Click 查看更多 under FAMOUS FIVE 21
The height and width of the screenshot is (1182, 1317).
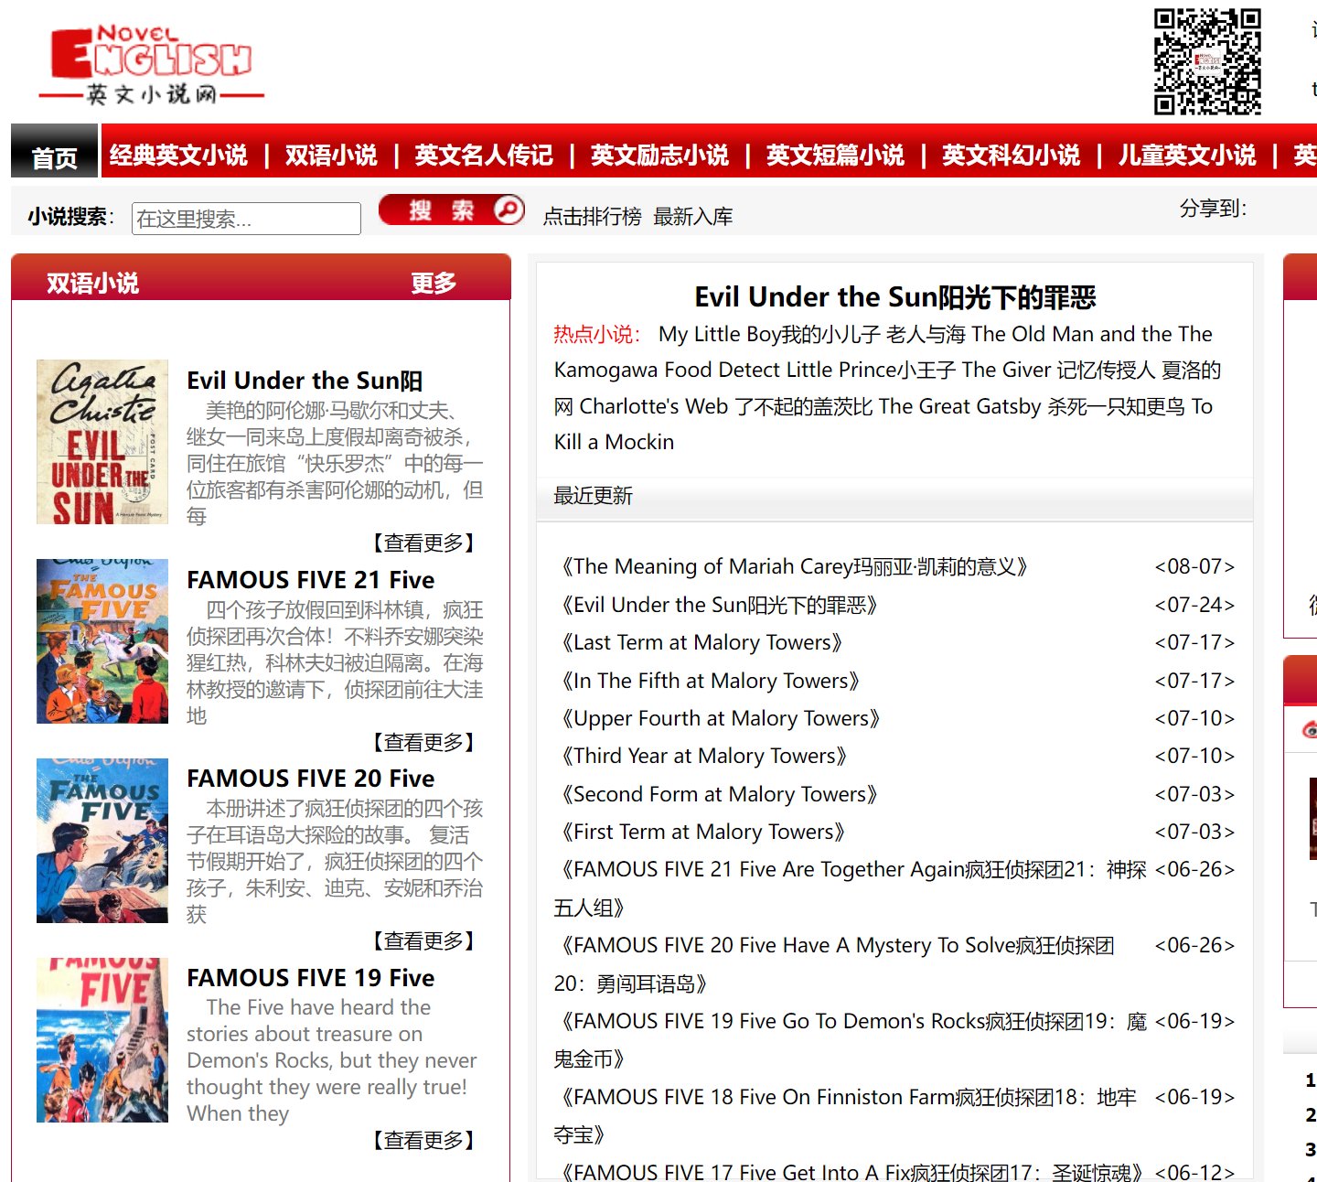(x=423, y=743)
